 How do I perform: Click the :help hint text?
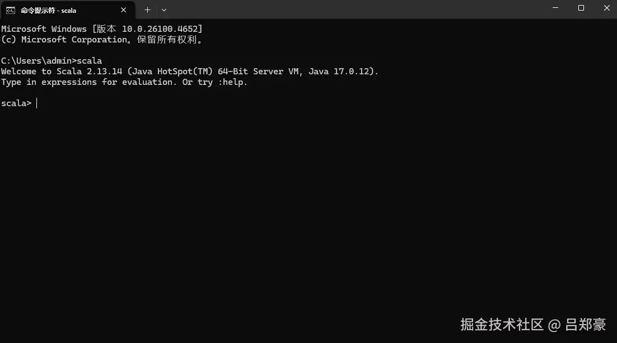click(x=232, y=82)
